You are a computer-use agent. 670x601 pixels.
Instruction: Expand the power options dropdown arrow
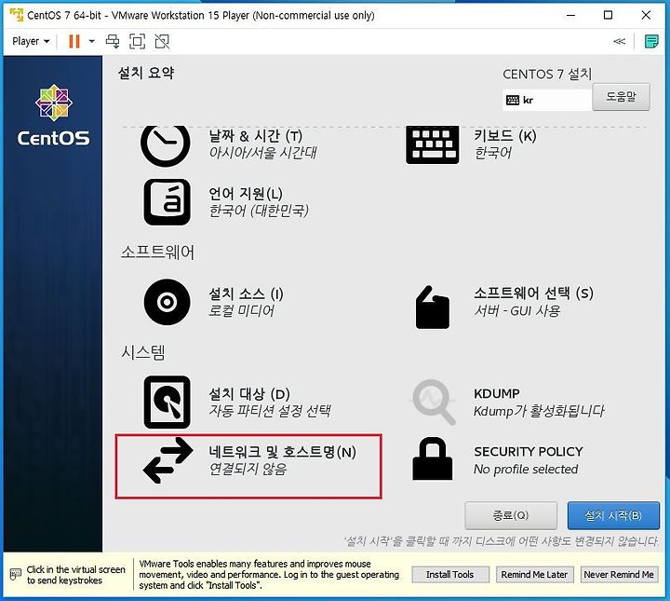91,42
